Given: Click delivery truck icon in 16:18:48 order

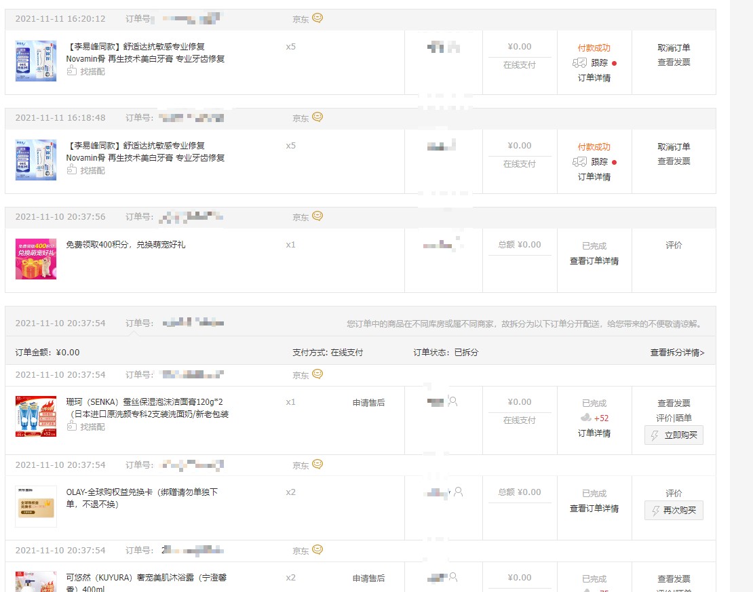Looking at the screenshot, I should click(579, 162).
